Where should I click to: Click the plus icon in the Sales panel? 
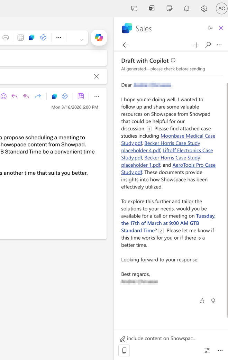click(196, 45)
